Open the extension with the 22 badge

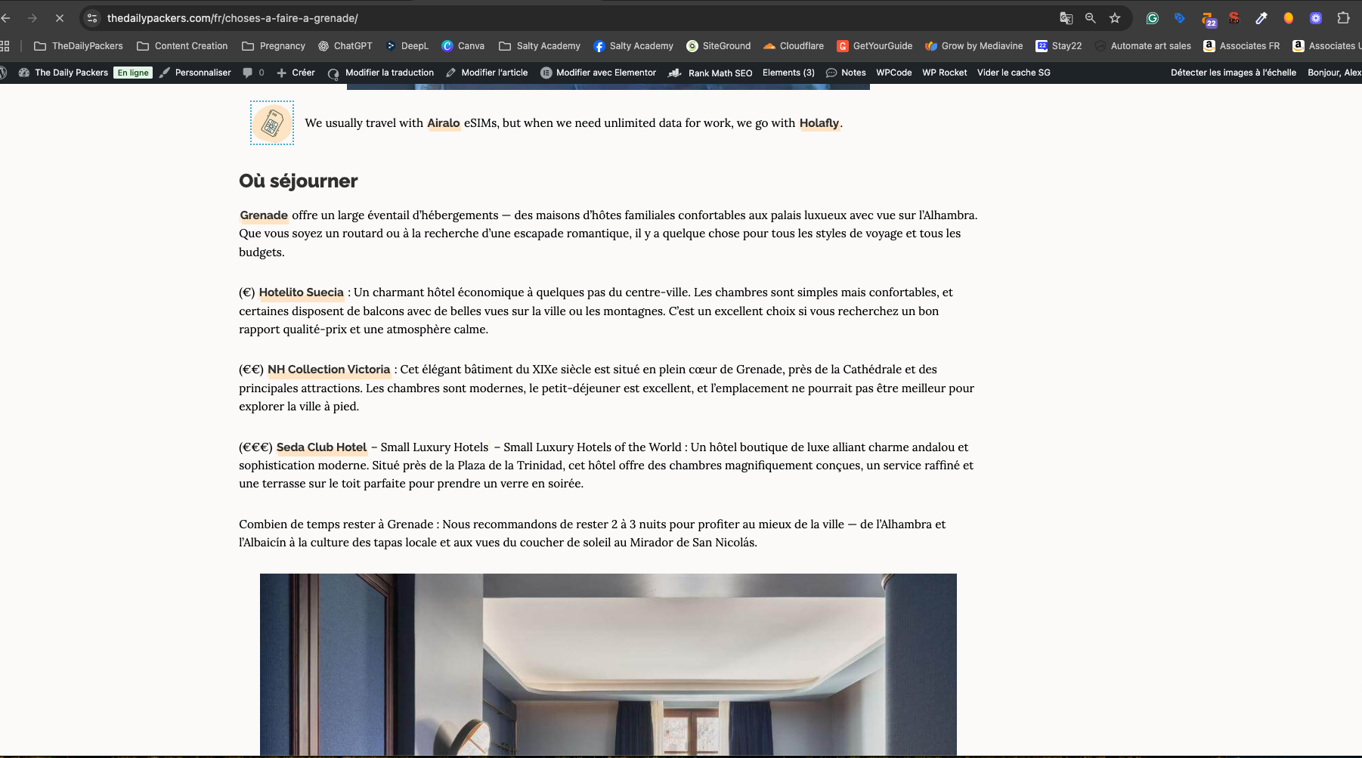click(1209, 19)
